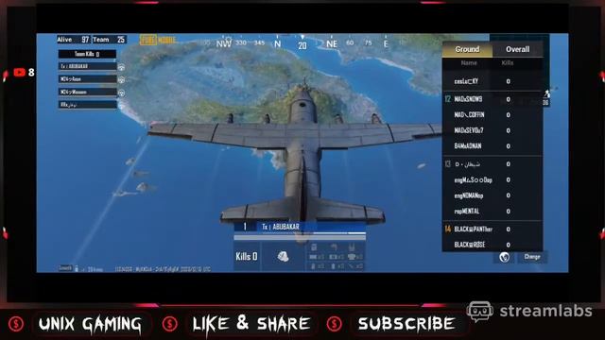Click the camera icon beside Tx | ABUBAKAR
The image size is (605, 340).
(x=121, y=67)
